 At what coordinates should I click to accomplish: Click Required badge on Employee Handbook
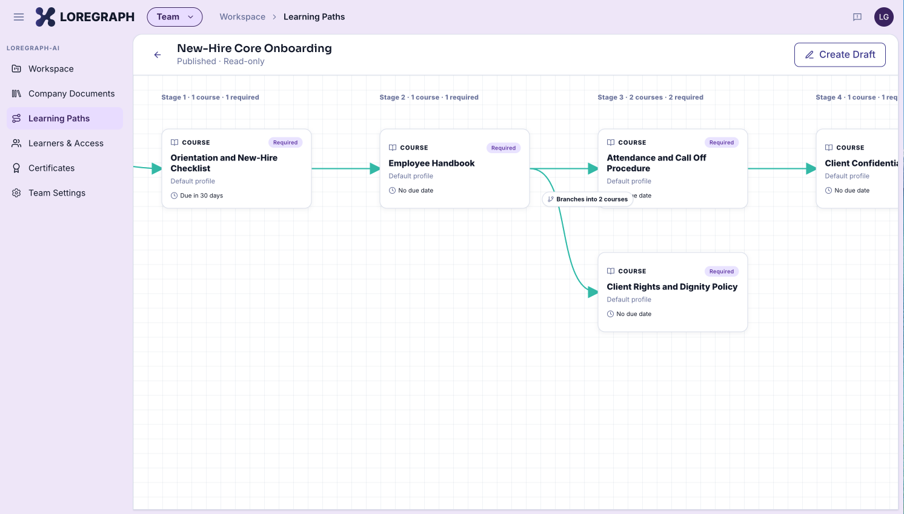(504, 148)
